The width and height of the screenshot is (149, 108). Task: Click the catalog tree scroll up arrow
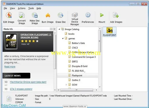coord(100,29)
